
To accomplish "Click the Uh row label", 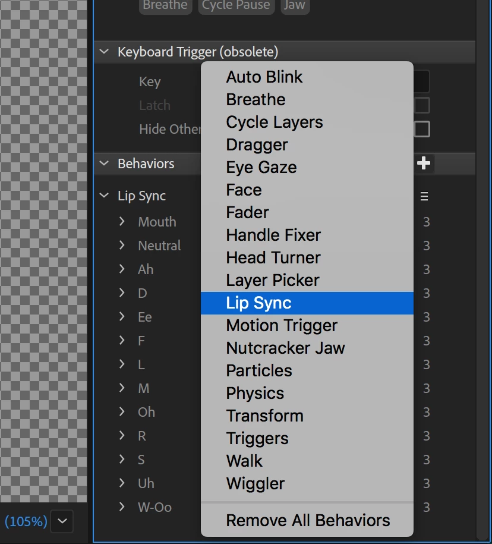I will tap(146, 483).
